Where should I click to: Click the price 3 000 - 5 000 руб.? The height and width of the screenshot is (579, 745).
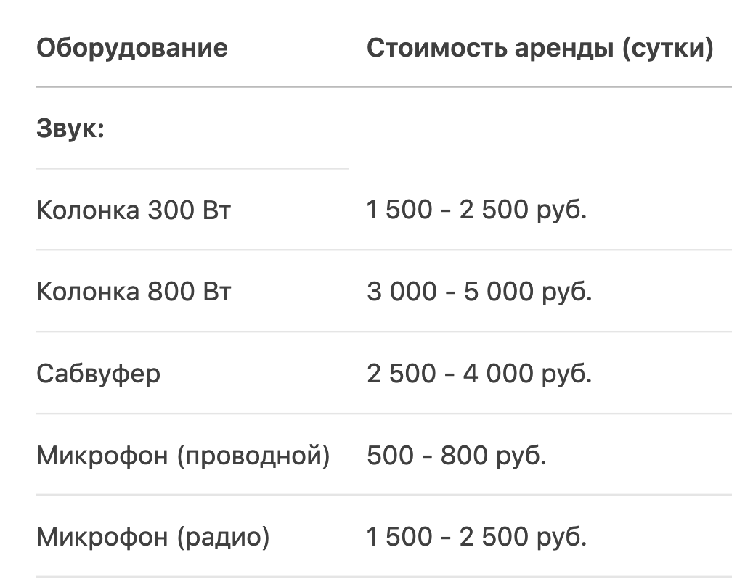pos(479,292)
